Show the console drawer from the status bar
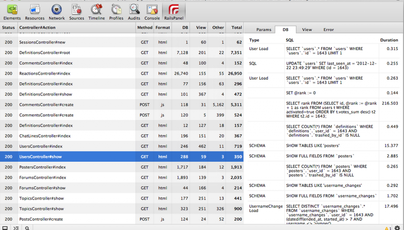 (x=16, y=228)
